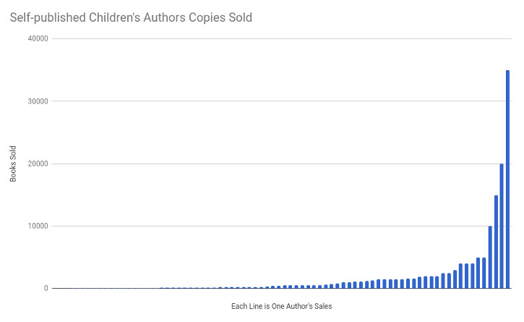Select the 'Books Sold' vertical axis title
Viewport: 524px width, 322px height.
coord(13,164)
